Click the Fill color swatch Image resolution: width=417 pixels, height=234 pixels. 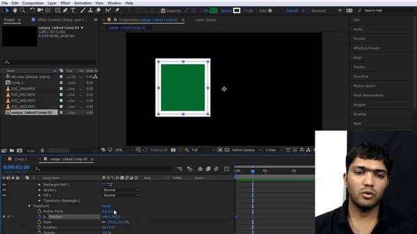[214, 10]
